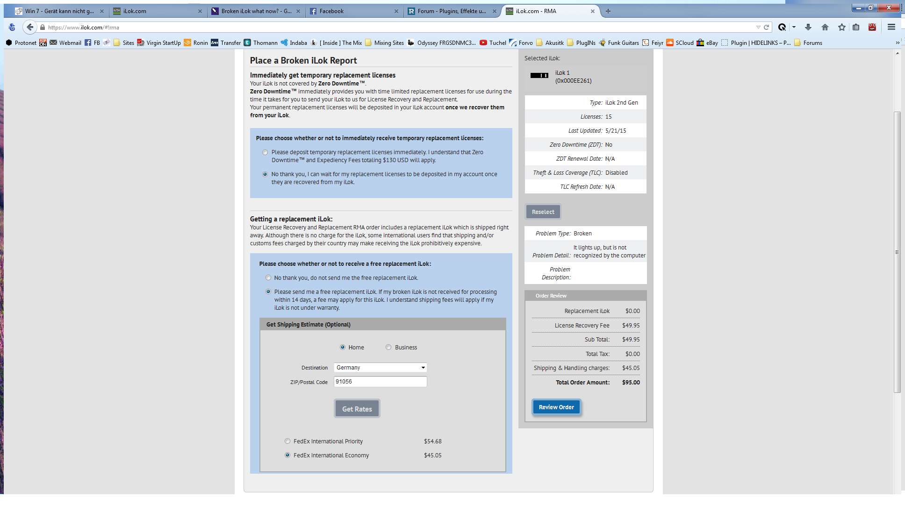Open the SCloud bookmark
This screenshot has width=905, height=512.
coord(680,43)
